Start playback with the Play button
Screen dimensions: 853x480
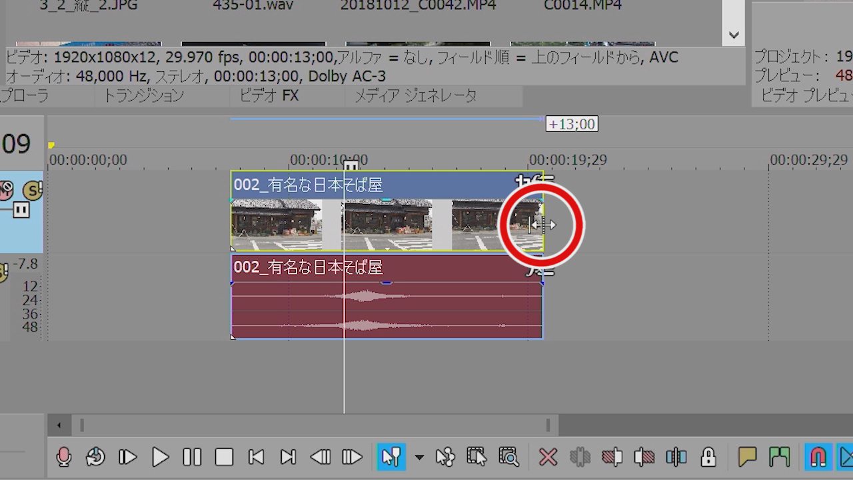point(160,457)
